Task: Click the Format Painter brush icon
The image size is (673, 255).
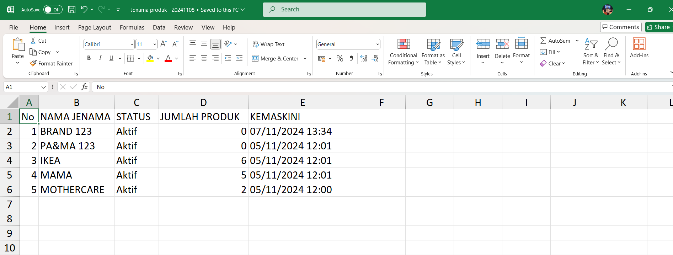Action: point(33,63)
